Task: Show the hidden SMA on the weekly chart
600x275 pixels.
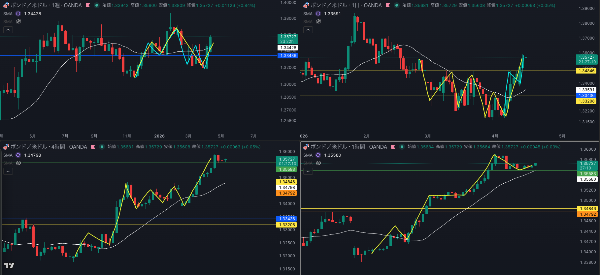Action: (x=18, y=21)
